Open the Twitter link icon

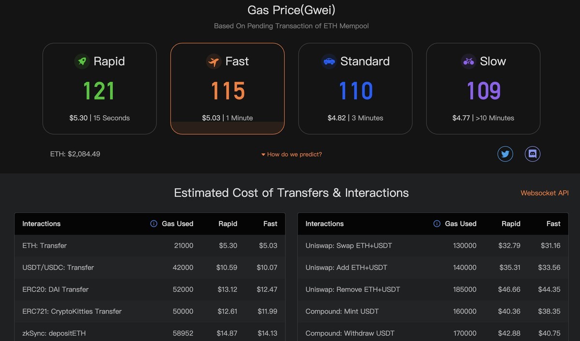(x=505, y=154)
